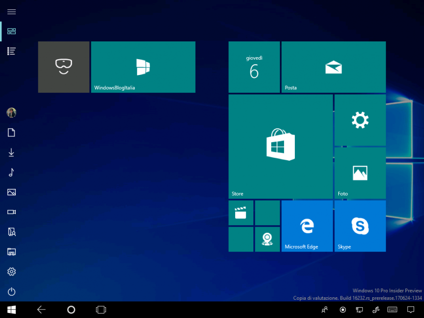Open Cortana circle on the taskbar
Image resolution: width=424 pixels, height=318 pixels.
tap(71, 310)
